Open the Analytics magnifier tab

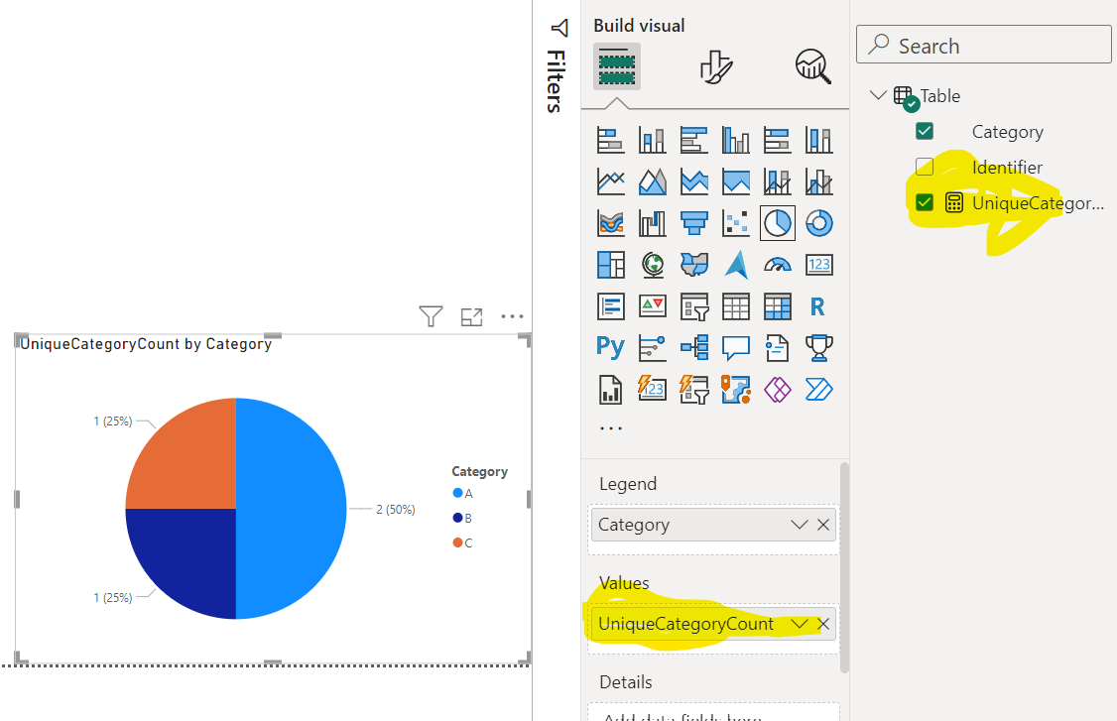pos(812,67)
